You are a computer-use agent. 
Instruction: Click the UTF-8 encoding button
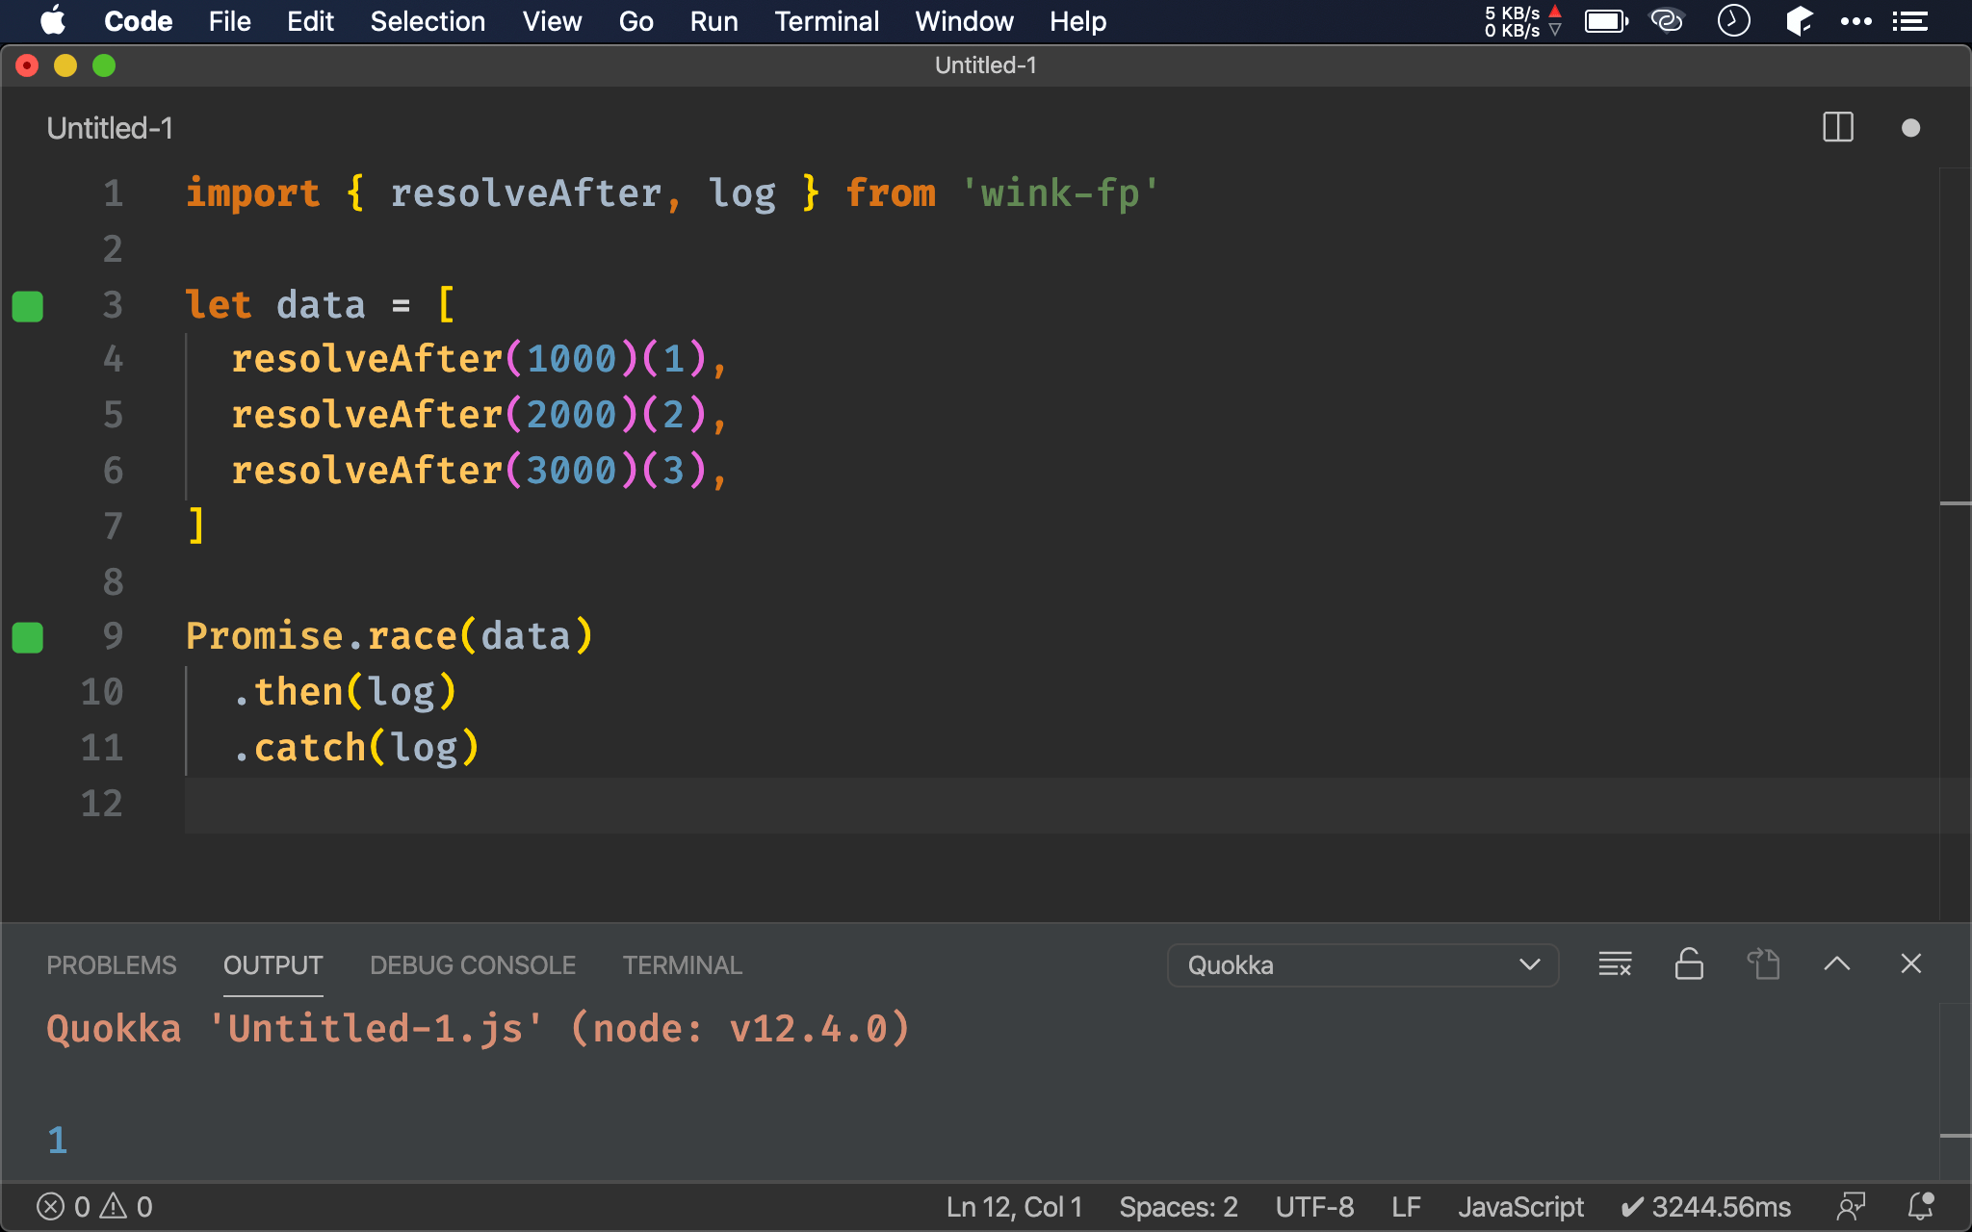(x=1314, y=1206)
